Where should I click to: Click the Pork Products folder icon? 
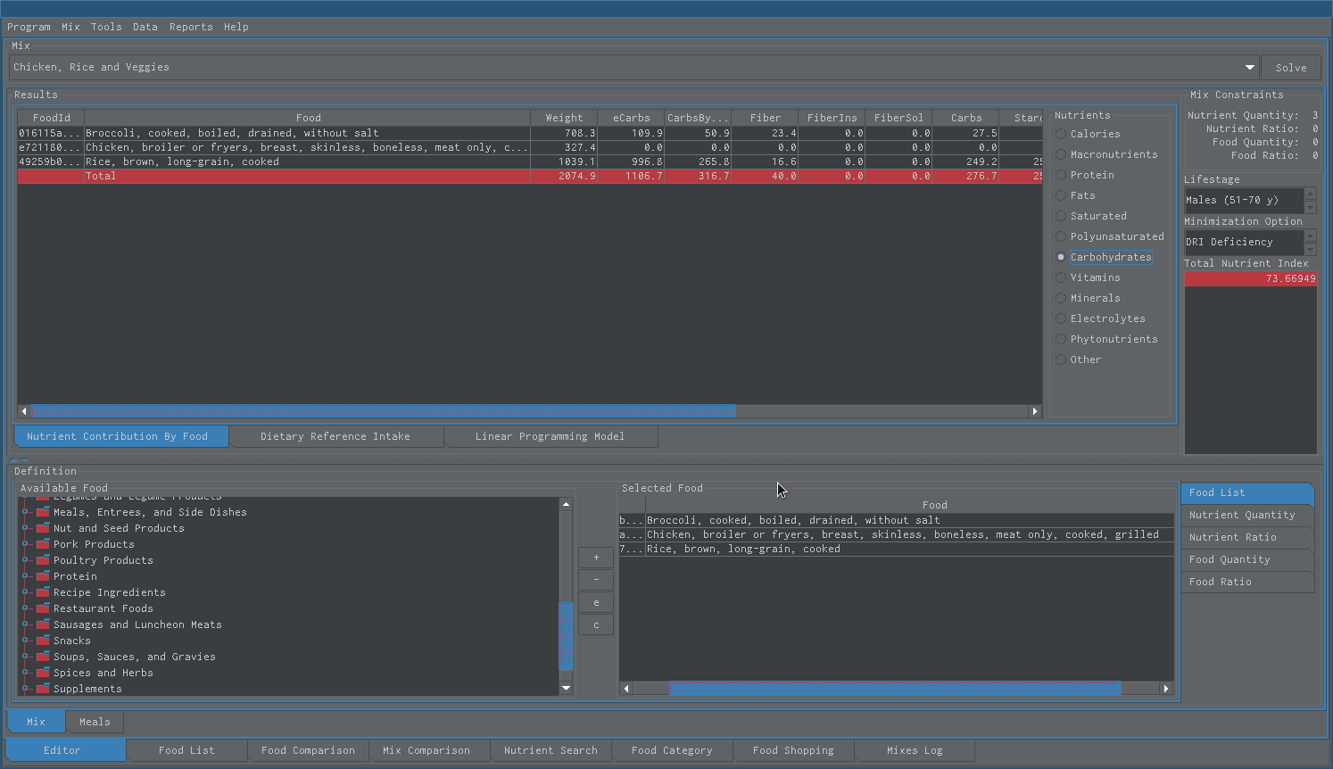coord(43,544)
